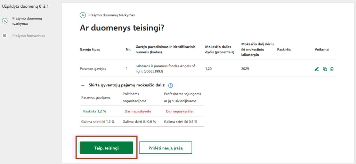The width and height of the screenshot is (356, 164).
Task: Collapse the Skirta gyventojų pajamų mokesčio dalis section
Action: [x=83, y=85]
